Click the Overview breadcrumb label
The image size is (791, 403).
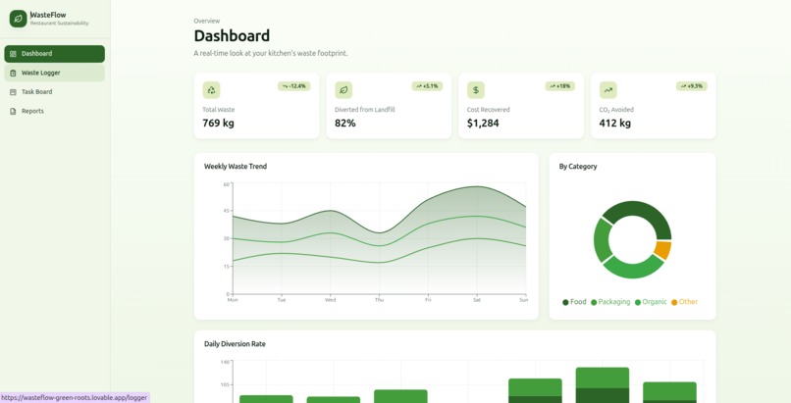[207, 21]
